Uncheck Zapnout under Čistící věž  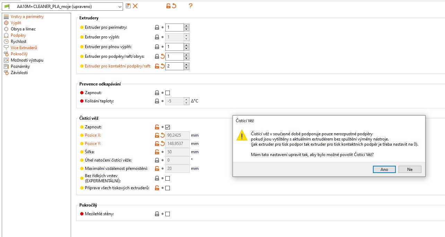[x=168, y=127]
